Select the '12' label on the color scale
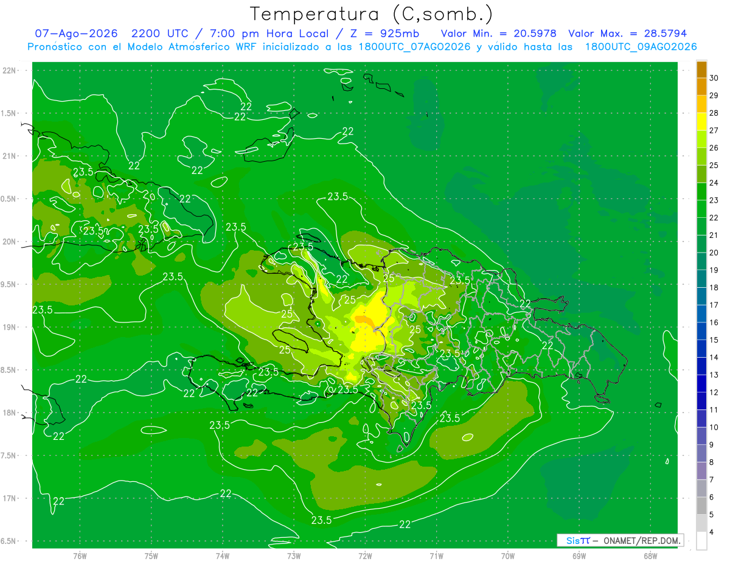Viewport: 730px width, 564px height. point(714,392)
